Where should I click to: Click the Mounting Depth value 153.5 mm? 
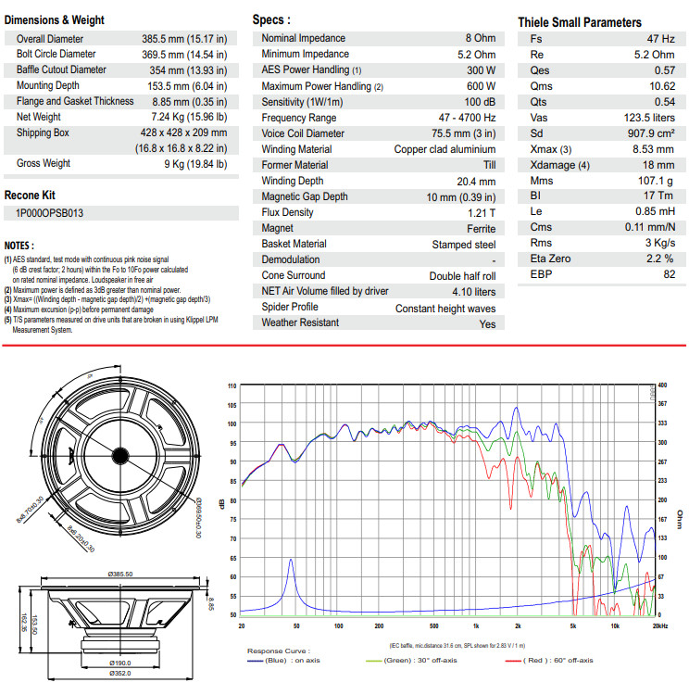[187, 86]
